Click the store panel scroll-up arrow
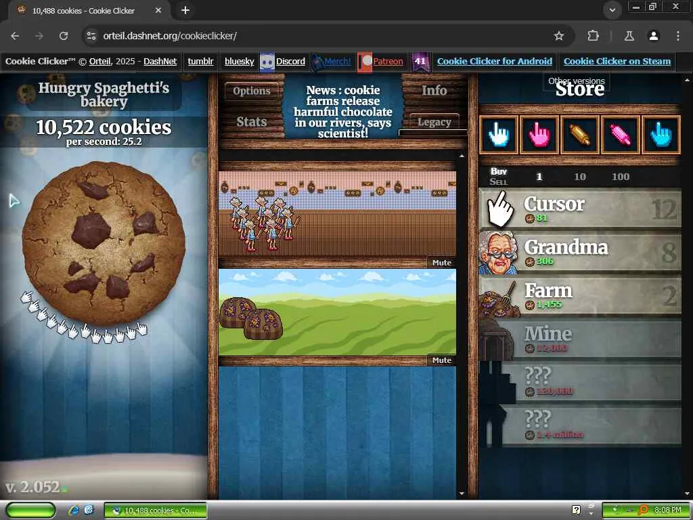Viewport: 693px width, 520px height. [687, 81]
